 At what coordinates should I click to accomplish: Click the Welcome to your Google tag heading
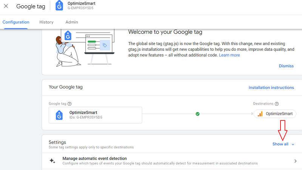[x=165, y=32]
